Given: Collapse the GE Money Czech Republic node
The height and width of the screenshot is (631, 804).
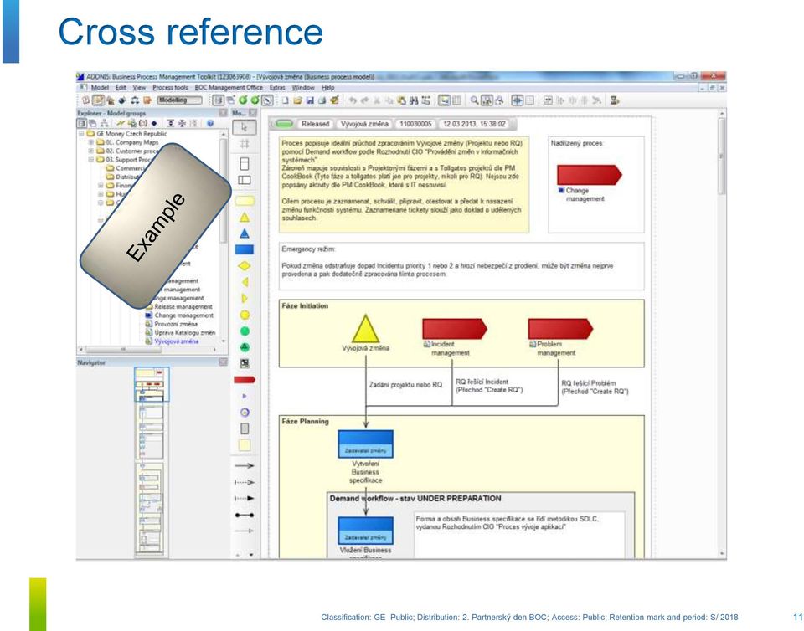Looking at the screenshot, I should [82, 134].
